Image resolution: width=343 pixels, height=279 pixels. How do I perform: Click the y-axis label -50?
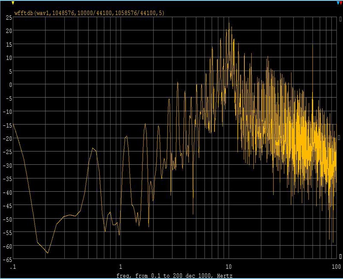(7, 220)
